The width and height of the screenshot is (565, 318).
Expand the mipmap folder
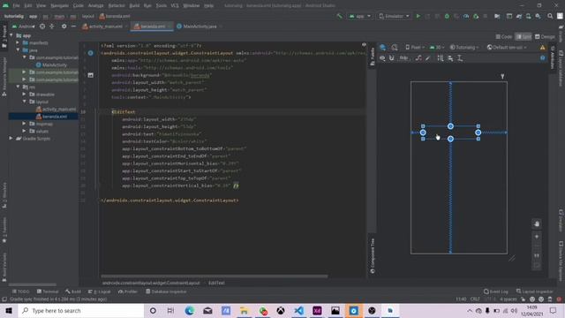pos(24,124)
